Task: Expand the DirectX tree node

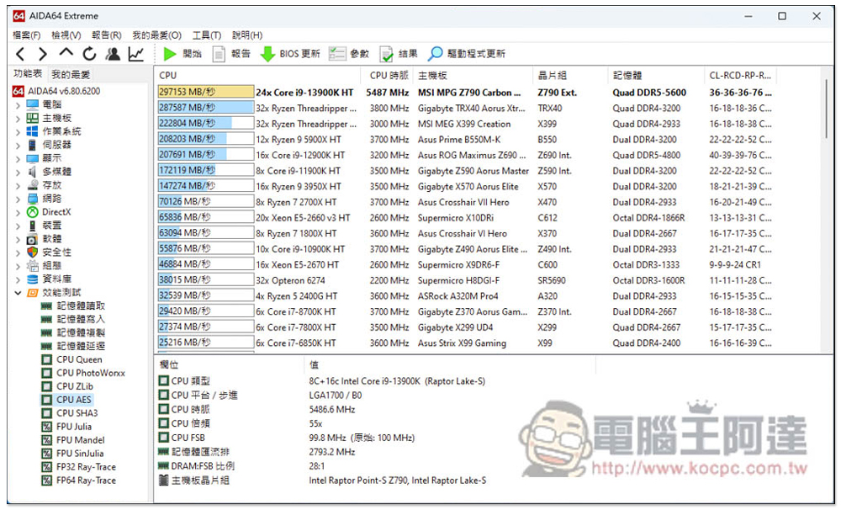Action: click(19, 213)
